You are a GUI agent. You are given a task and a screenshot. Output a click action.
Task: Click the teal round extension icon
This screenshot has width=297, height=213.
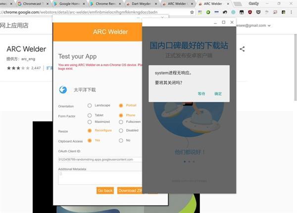[x=233, y=12]
